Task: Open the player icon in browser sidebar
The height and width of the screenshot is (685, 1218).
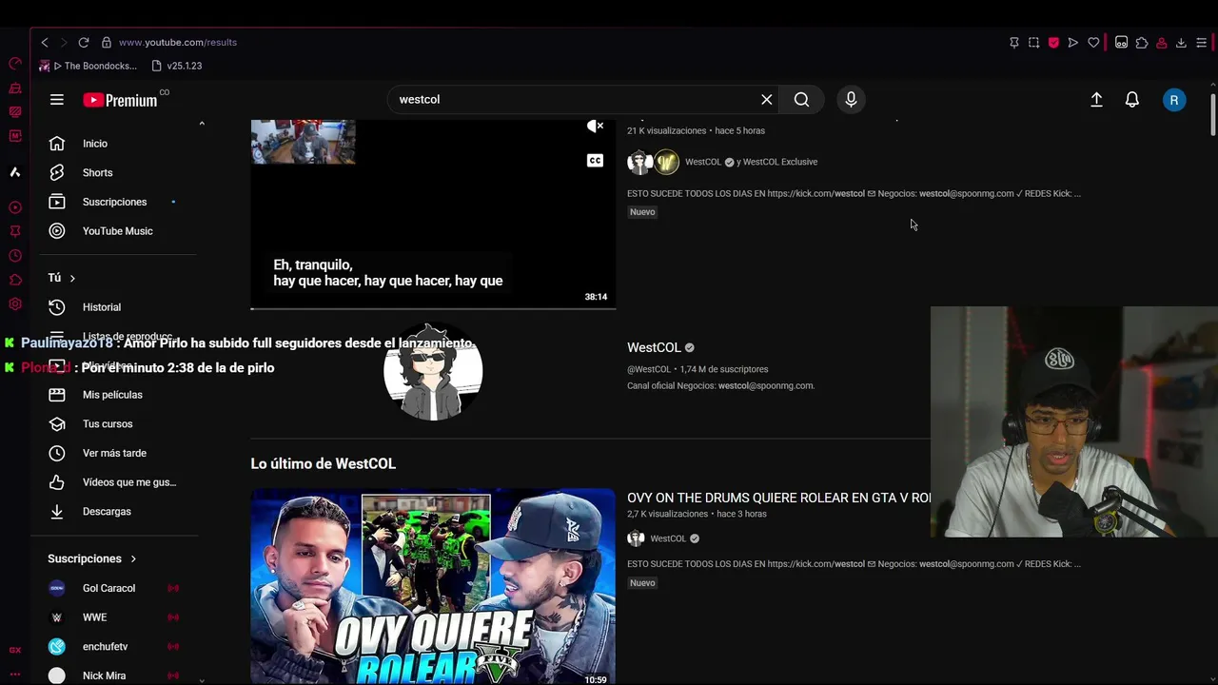Action: coord(15,207)
